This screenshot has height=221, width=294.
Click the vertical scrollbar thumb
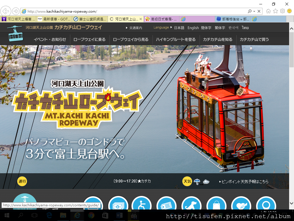click(x=292, y=49)
